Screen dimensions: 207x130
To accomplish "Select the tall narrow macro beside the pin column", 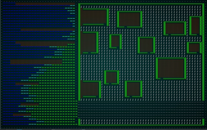I will point(195,26).
